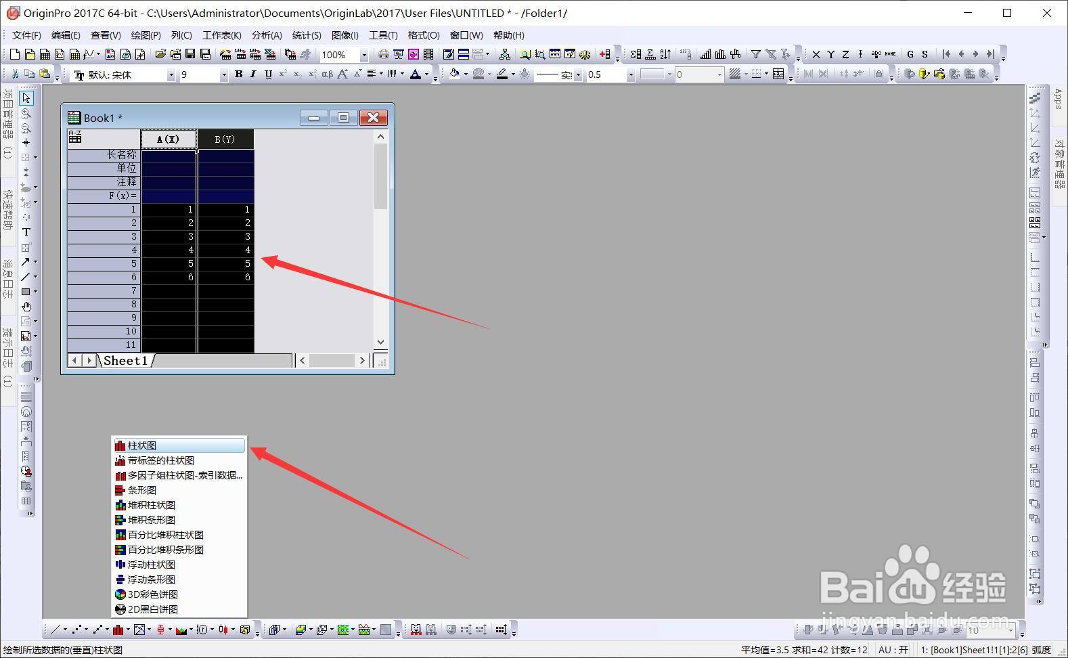The width and height of the screenshot is (1068, 658).
Task: Choose 柱状图 from the popup menu
Action: (x=179, y=445)
